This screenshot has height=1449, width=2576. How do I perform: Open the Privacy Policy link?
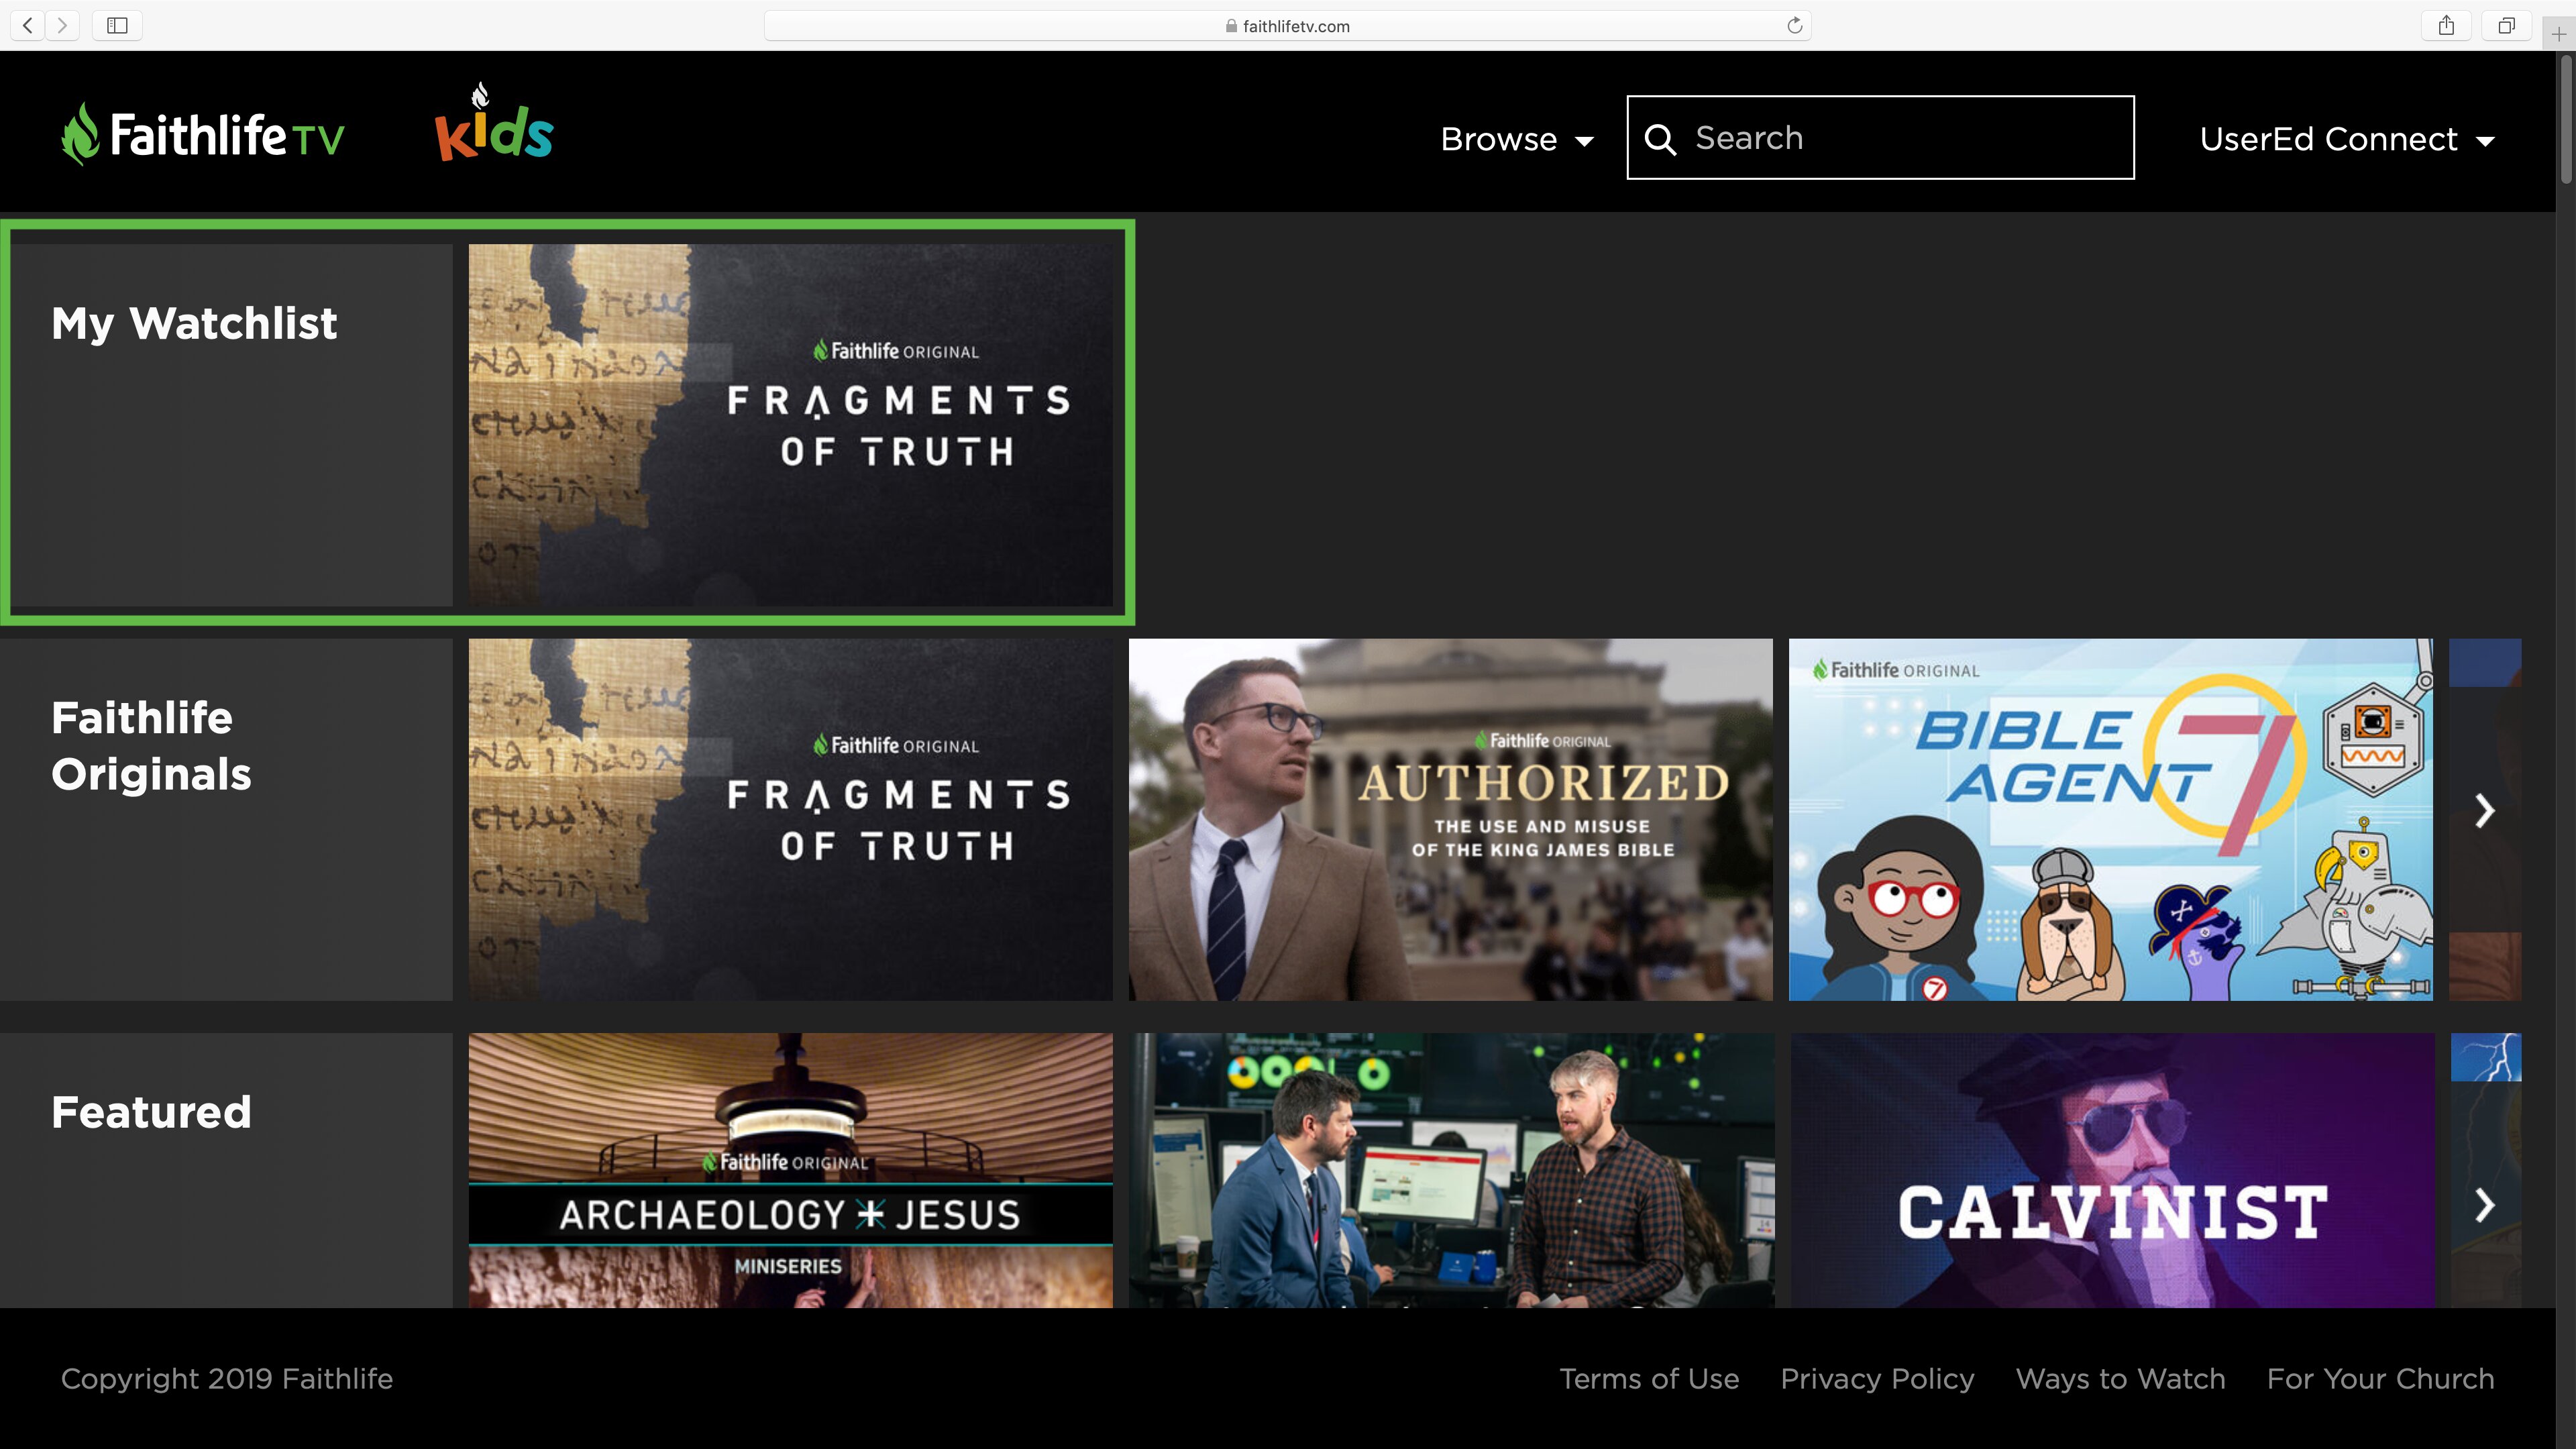(1877, 1379)
